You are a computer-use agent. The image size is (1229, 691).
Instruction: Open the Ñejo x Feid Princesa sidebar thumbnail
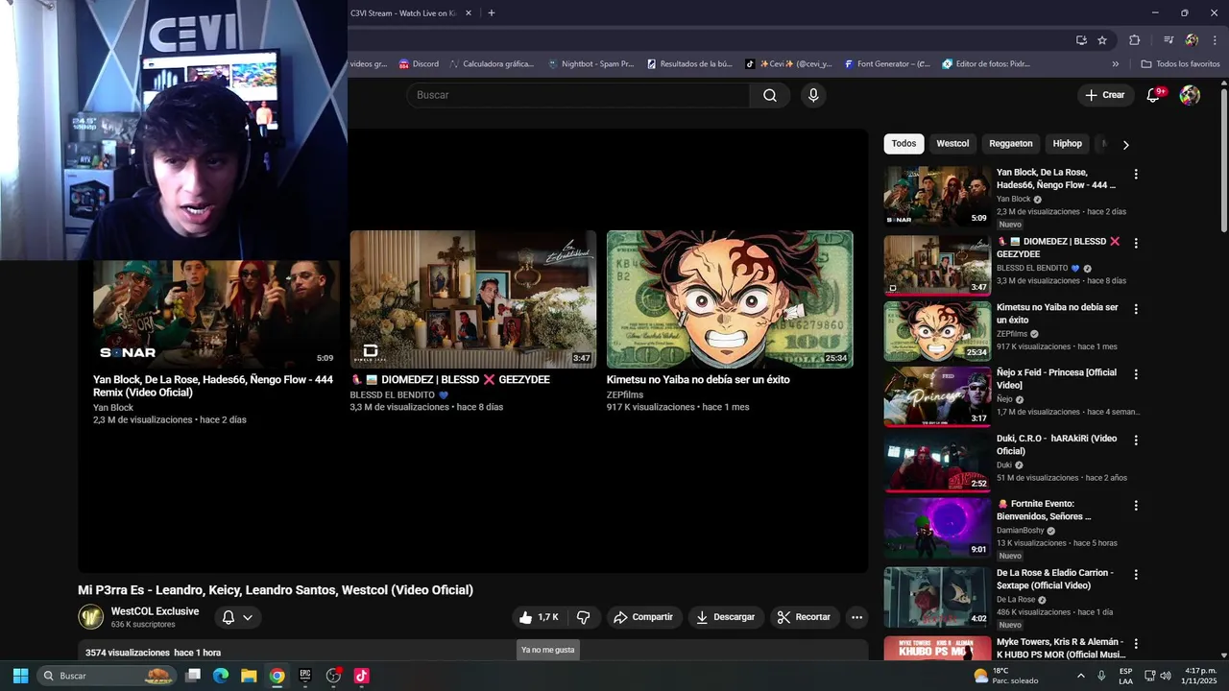pyautogui.click(x=937, y=396)
